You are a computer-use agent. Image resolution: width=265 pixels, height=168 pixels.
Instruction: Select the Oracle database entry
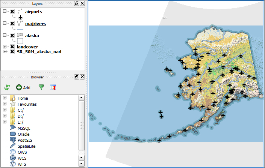click(23, 134)
